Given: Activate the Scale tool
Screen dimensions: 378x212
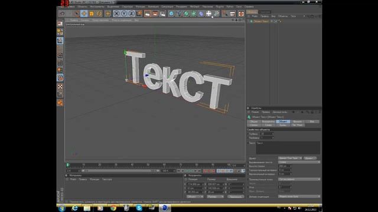Looking at the screenshot, I should (92, 14).
